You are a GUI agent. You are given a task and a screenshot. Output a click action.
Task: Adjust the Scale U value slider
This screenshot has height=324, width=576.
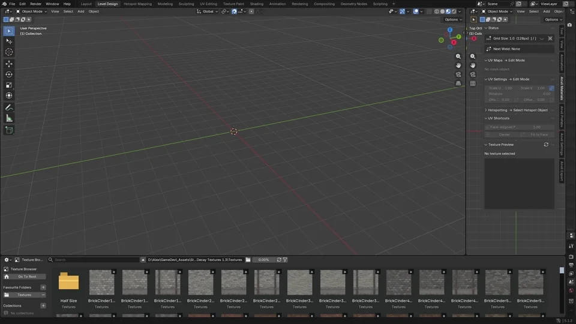tap(501, 88)
